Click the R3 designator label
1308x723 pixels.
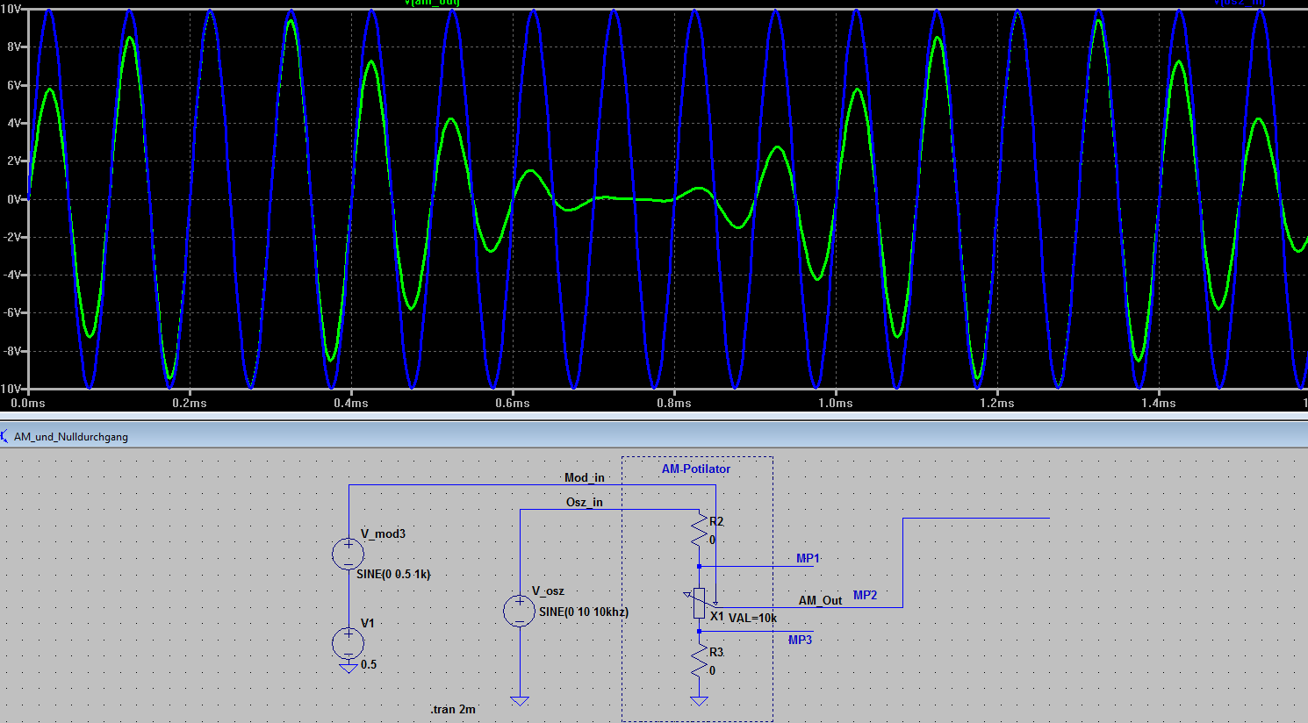[716, 652]
